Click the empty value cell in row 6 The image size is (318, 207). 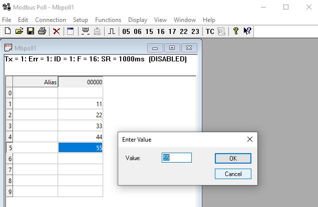(x=80, y=159)
